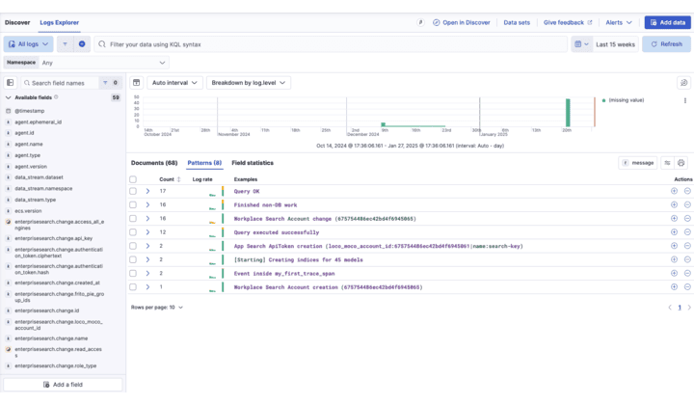Viewport: 694px width, 405px height.
Task: Expand the 'Event inside my_first_trace_span' row
Action: [148, 274]
